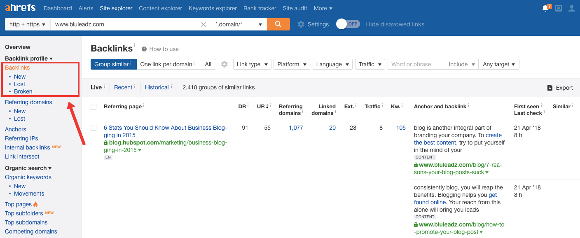Open the notifications bell icon
This screenshot has height=238, width=580.
coord(545,8)
